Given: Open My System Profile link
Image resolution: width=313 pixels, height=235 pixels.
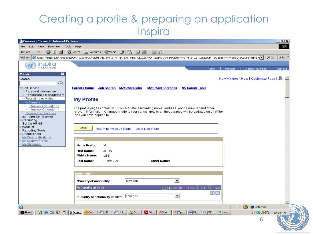Looking at the screenshot, I should pyautogui.click(x=35, y=141).
